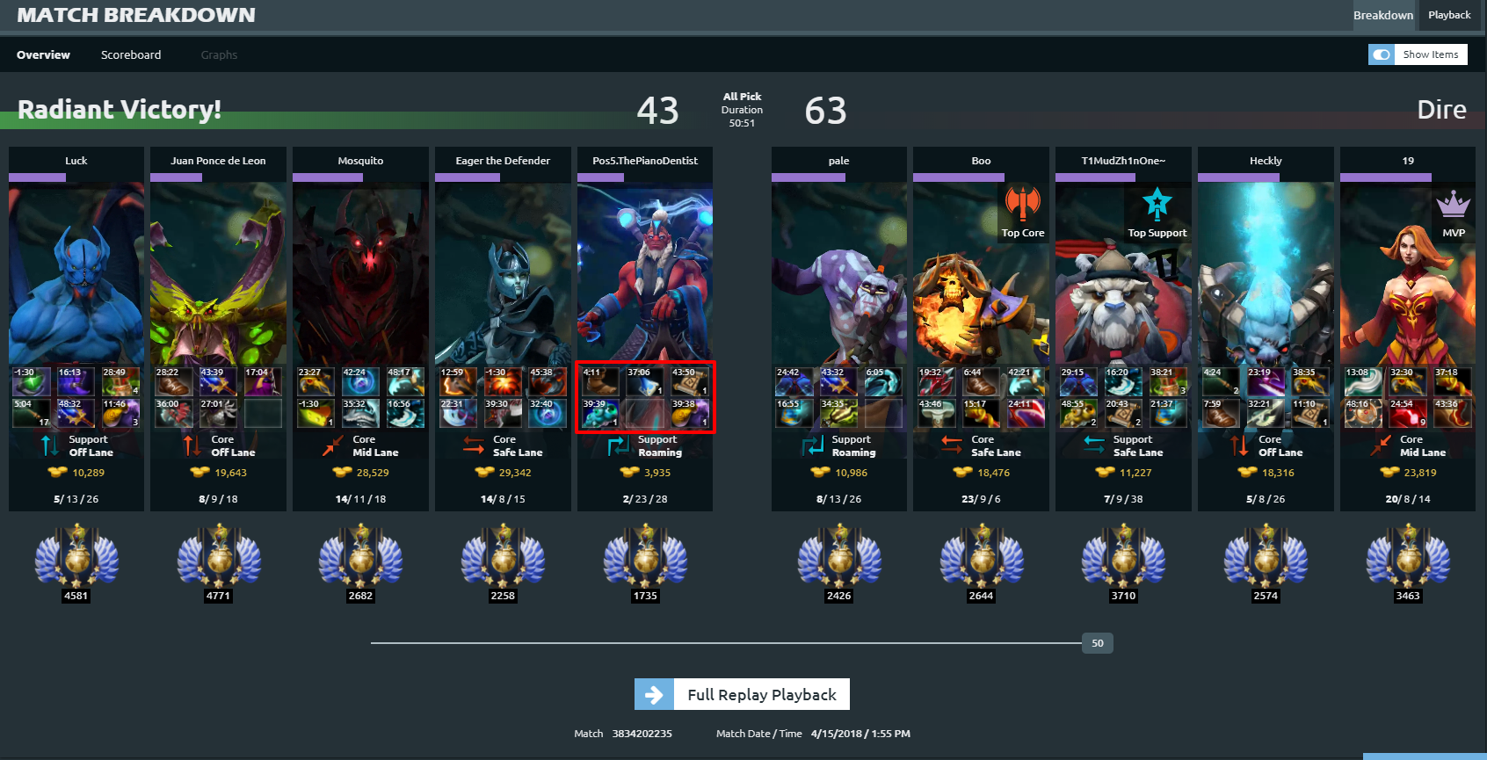Viewport: 1487px width, 760px height.
Task: Click the player name pale header
Action: [839, 161]
